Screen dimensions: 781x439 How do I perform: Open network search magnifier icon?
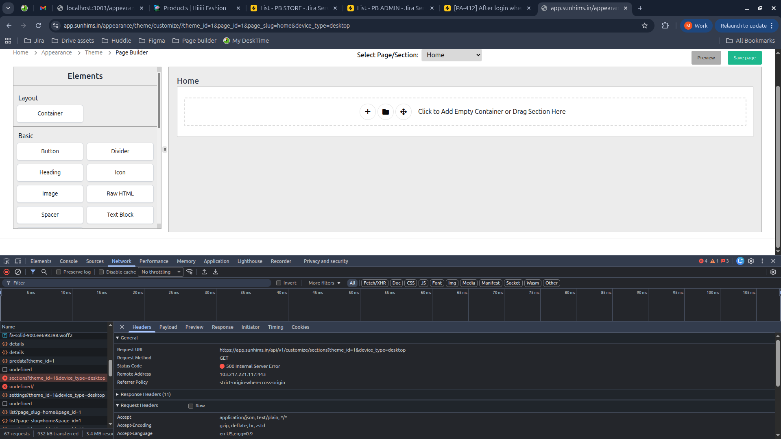[44, 272]
